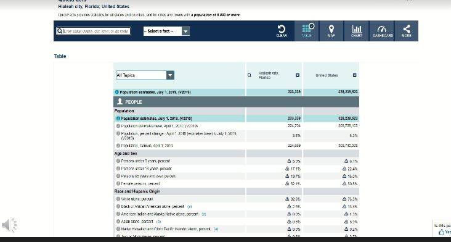
Task: Click the magnifier icon in Hialeah column header
Action: pyautogui.click(x=250, y=75)
